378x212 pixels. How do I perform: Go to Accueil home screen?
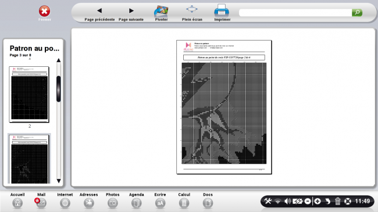(x=17, y=200)
